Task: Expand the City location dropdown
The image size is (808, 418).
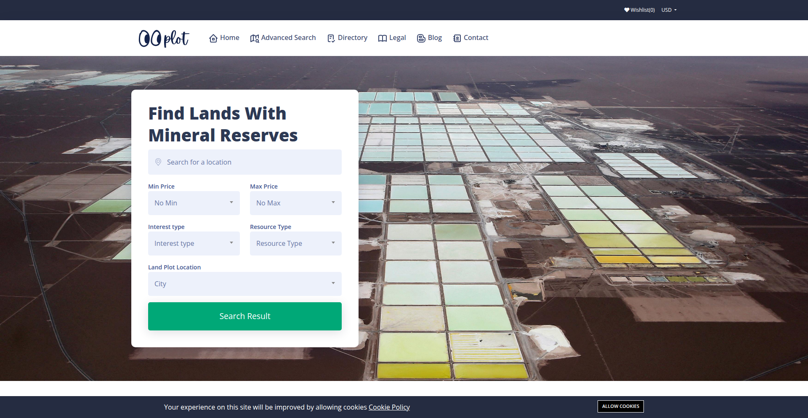Action: point(245,284)
